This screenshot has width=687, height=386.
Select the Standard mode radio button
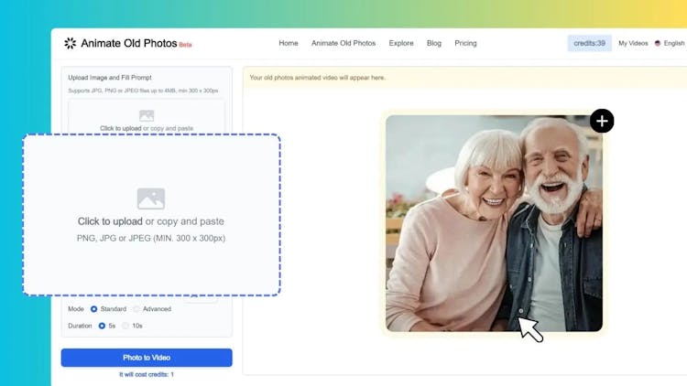coord(93,309)
